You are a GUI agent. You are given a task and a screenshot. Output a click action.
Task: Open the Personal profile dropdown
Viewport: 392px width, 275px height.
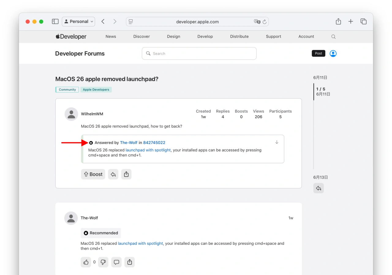[x=78, y=21]
